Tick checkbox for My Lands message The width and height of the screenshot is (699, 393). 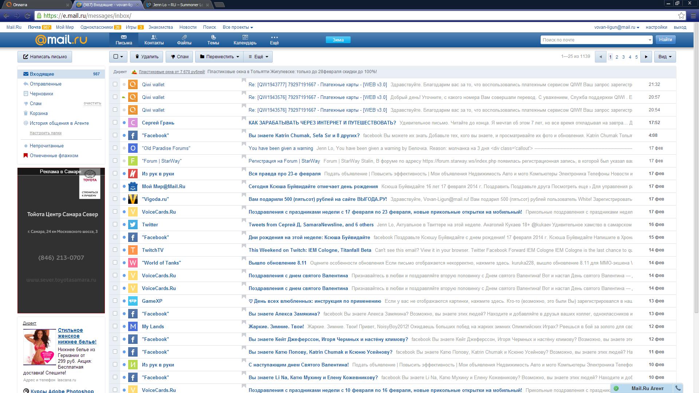(115, 326)
